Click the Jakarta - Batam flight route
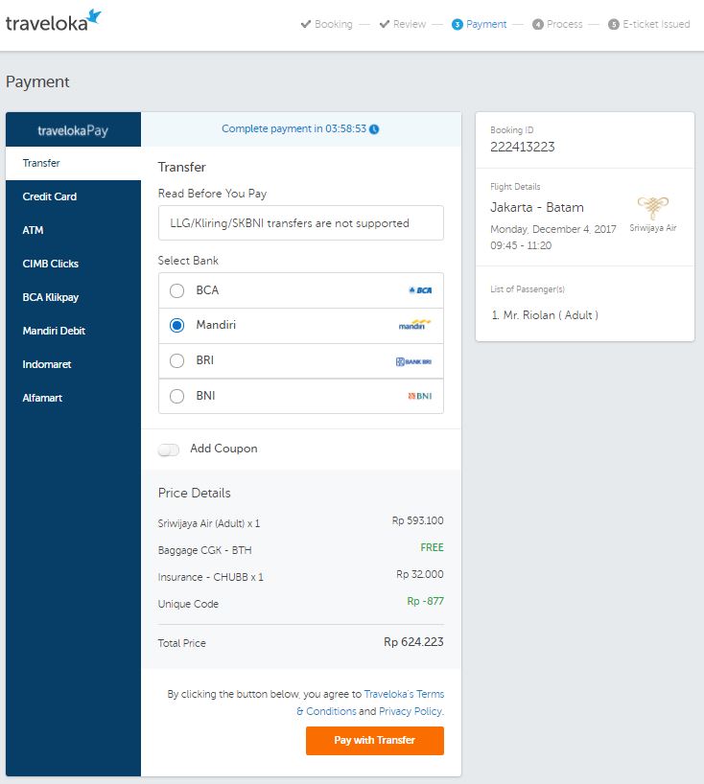The height and width of the screenshot is (784, 704). click(x=537, y=207)
